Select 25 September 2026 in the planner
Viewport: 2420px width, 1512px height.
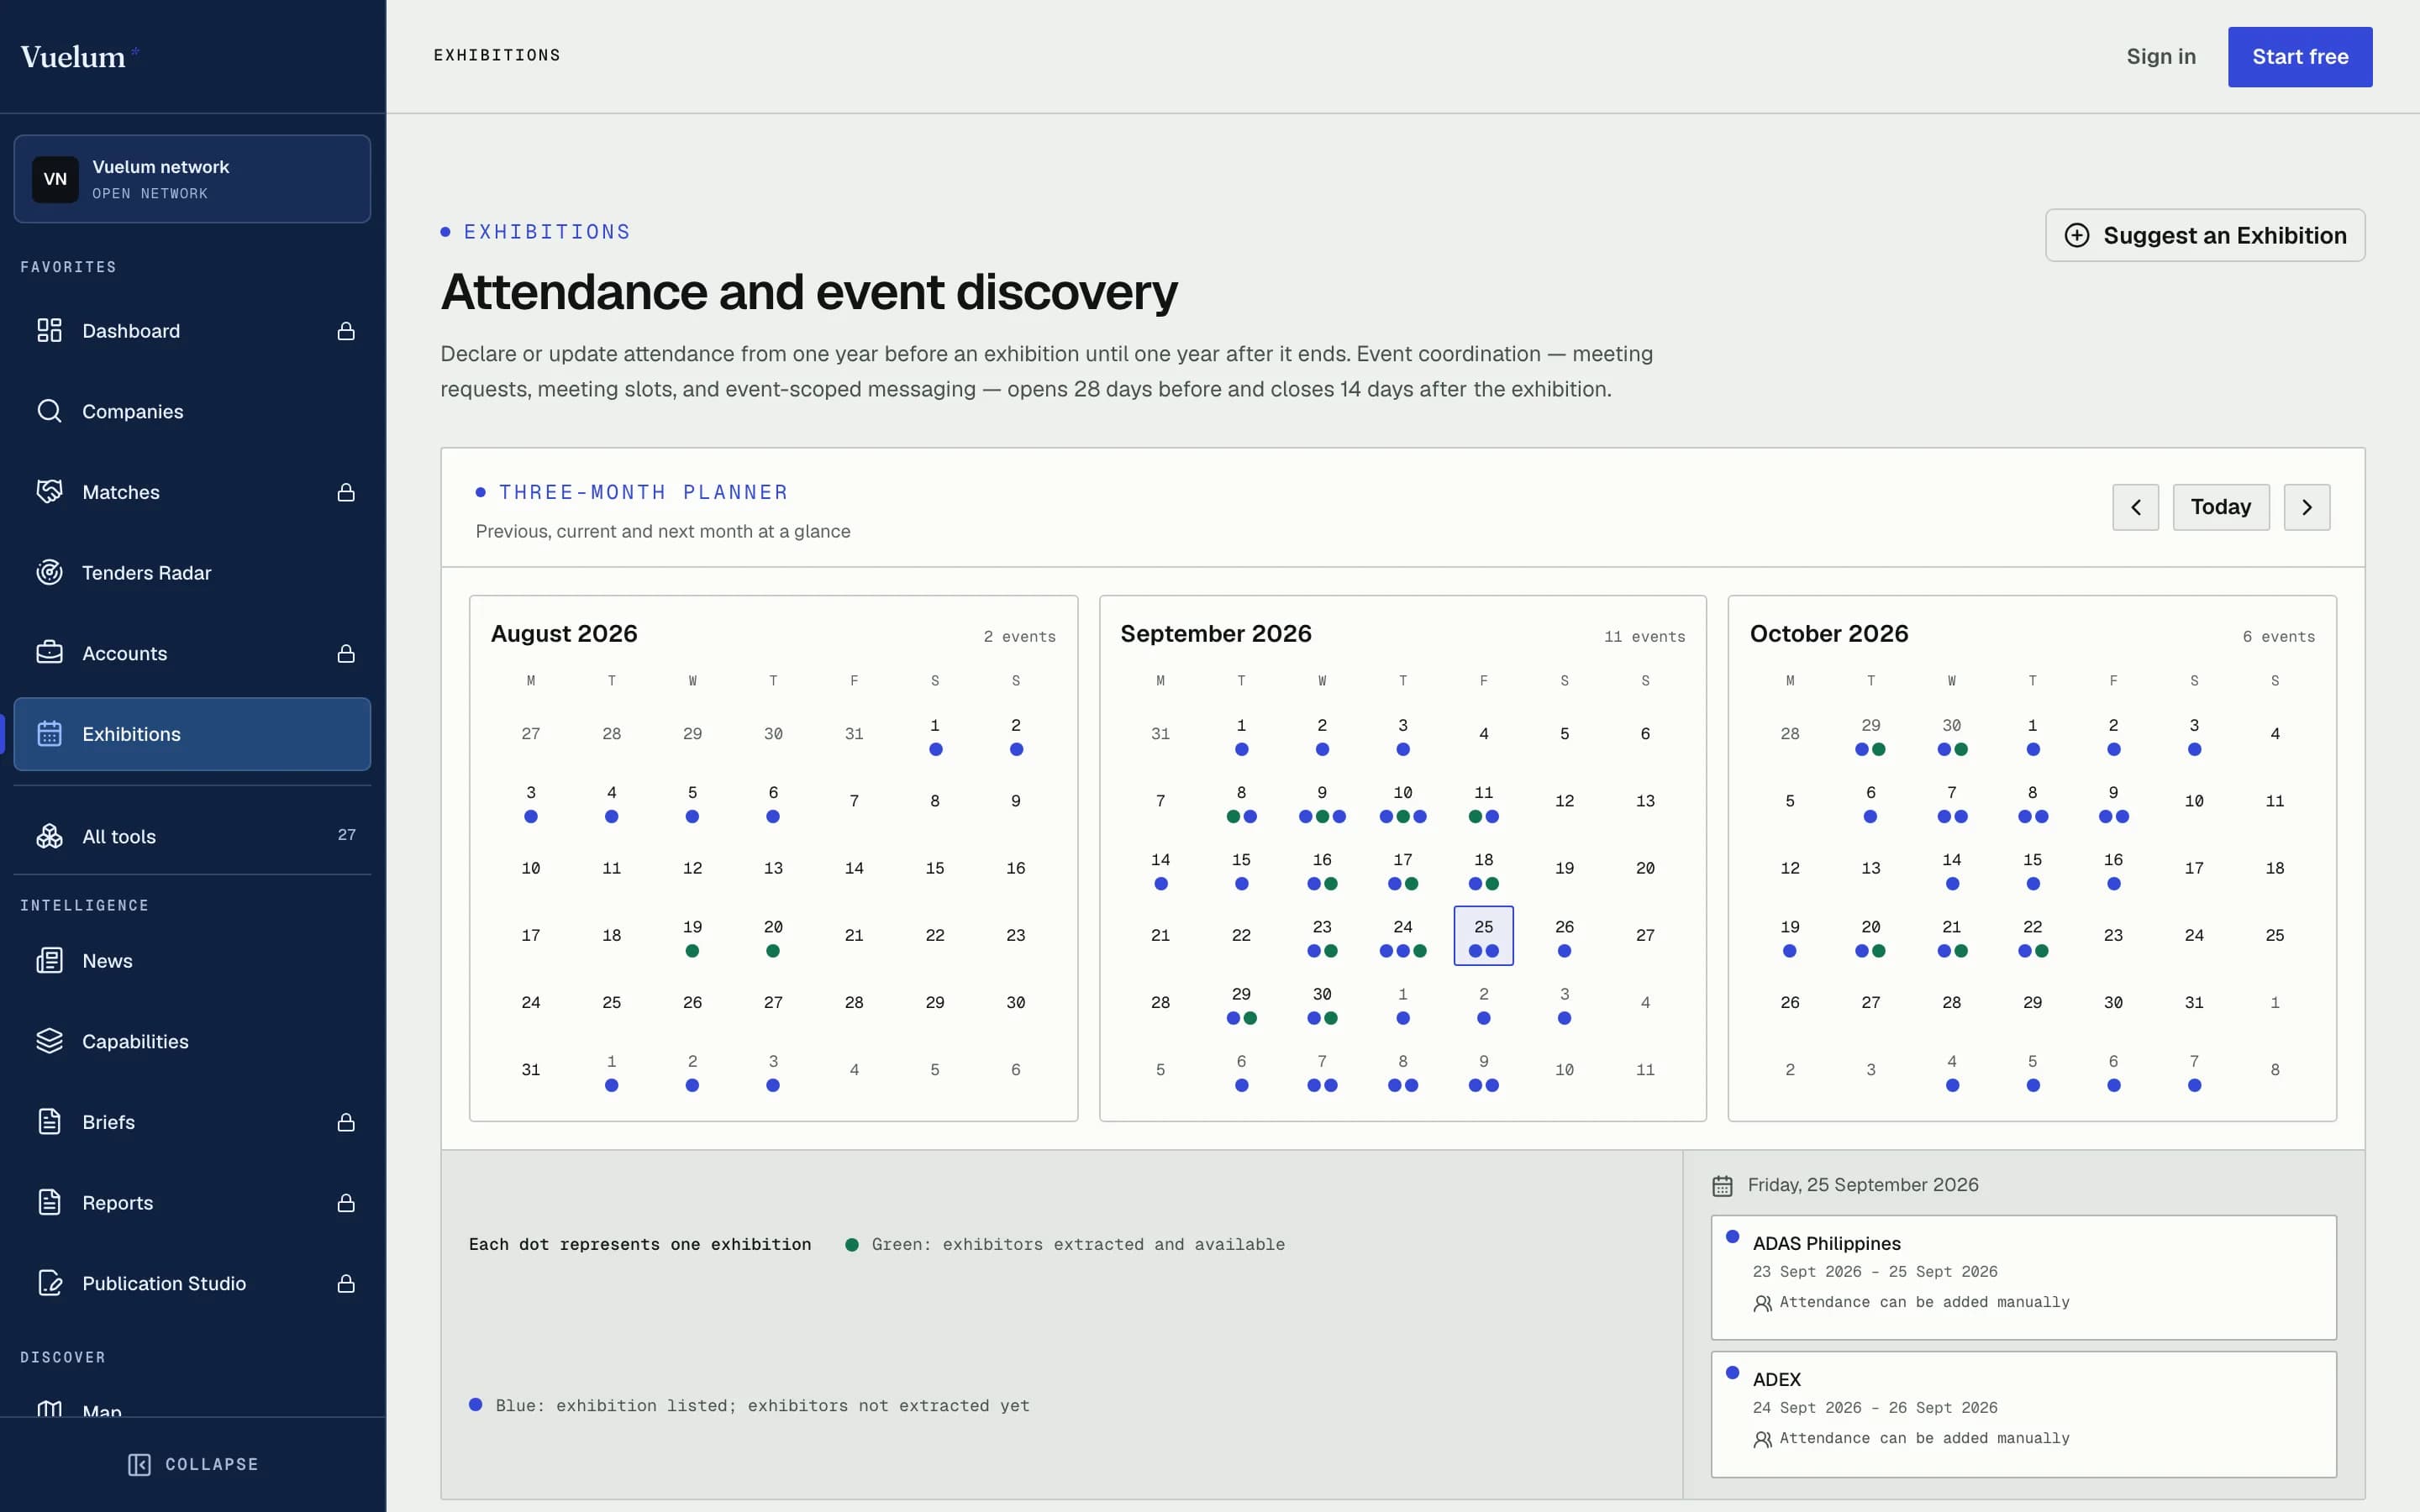tap(1483, 936)
